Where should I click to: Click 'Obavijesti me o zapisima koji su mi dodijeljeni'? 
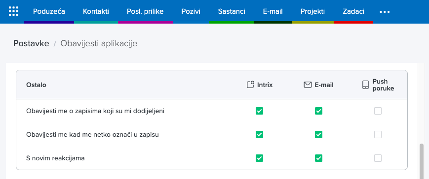click(x=95, y=111)
